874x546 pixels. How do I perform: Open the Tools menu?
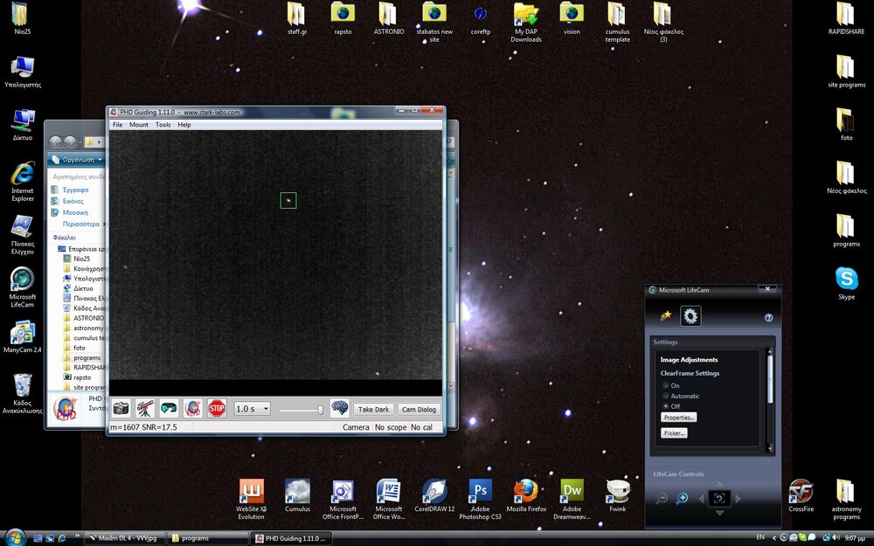[x=163, y=125]
